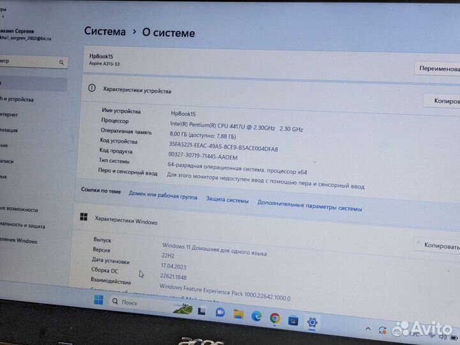
Task: Expand hidden system tray icons chevron
Action: point(368,328)
